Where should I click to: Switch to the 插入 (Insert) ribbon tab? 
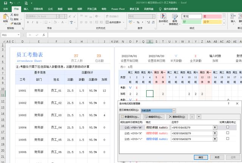tap(26, 9)
